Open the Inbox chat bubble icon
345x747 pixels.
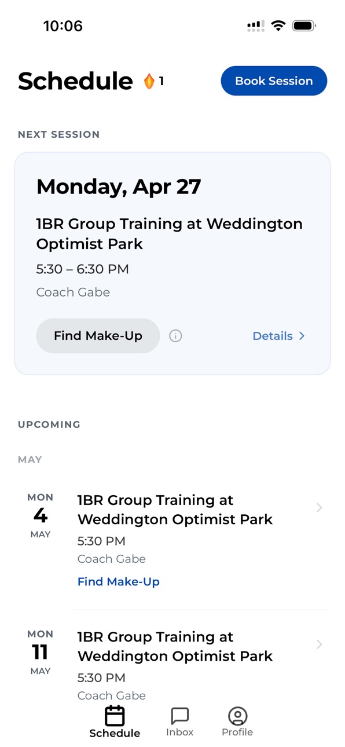coord(180,716)
